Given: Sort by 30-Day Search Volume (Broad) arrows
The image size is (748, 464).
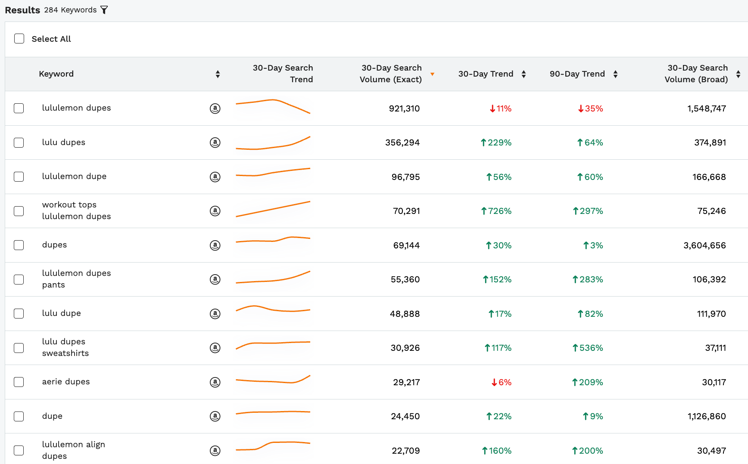Looking at the screenshot, I should point(738,74).
